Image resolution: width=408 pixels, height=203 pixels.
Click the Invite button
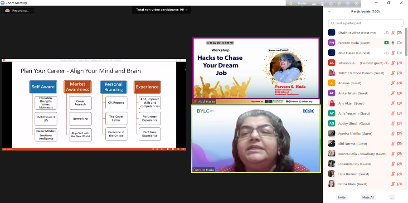342,198
